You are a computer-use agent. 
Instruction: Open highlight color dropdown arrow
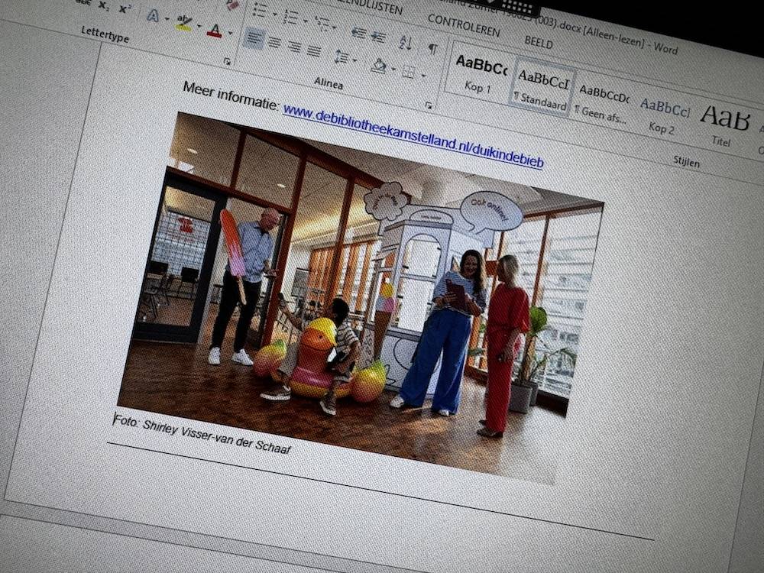(x=199, y=26)
